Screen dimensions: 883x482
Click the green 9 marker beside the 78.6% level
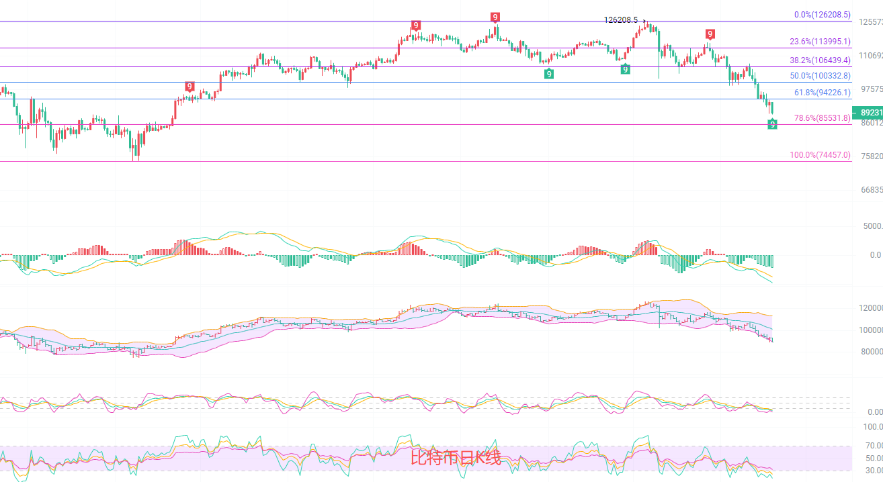pyautogui.click(x=773, y=124)
